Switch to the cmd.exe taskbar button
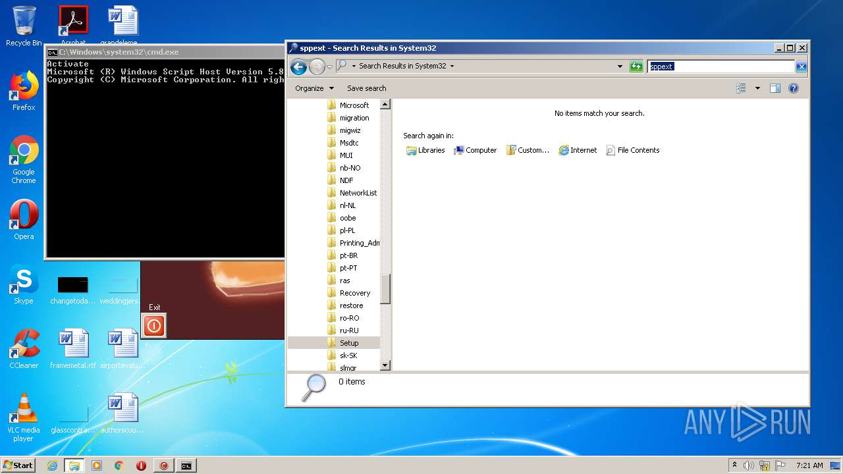The width and height of the screenshot is (843, 474). [x=186, y=465]
